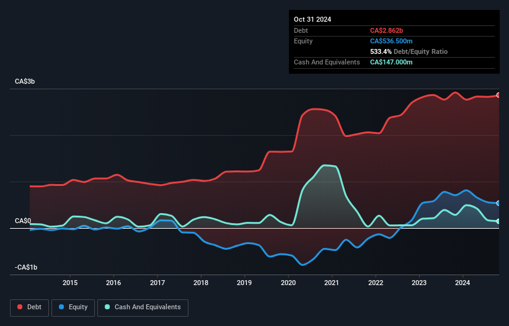Image resolution: width=509 pixels, height=326 pixels.
Task: Select the 2019 x-axis label
Action: click(244, 283)
